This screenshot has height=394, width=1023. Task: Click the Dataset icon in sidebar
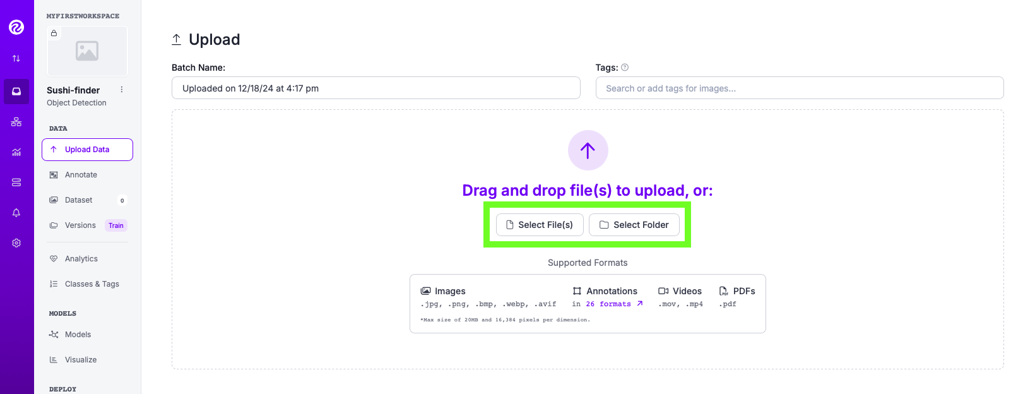point(54,200)
